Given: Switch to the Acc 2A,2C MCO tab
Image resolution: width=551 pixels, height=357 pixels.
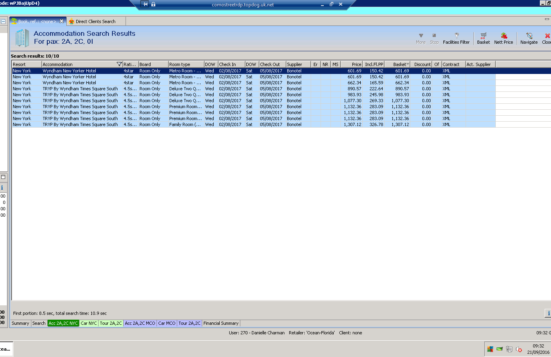Looking at the screenshot, I should tap(140, 323).
